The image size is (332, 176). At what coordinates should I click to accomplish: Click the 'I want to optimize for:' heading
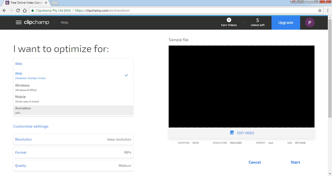(x=61, y=49)
